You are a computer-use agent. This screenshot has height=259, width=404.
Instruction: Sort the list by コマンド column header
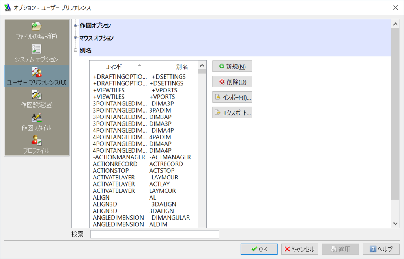coord(119,67)
